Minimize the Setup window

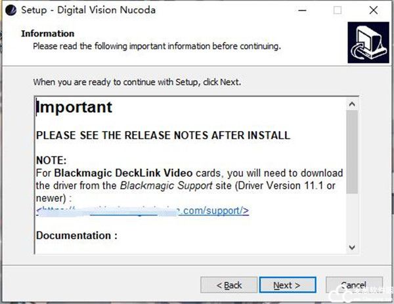[301, 10]
